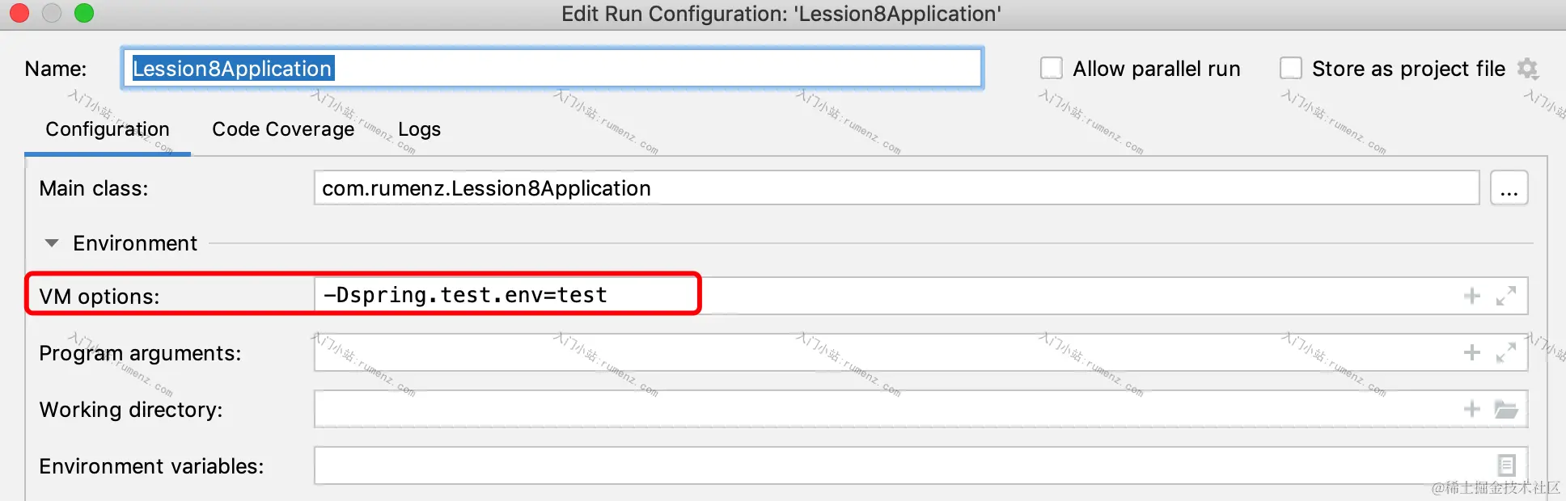Close the Edit Run Configuration dialog

click(19, 13)
